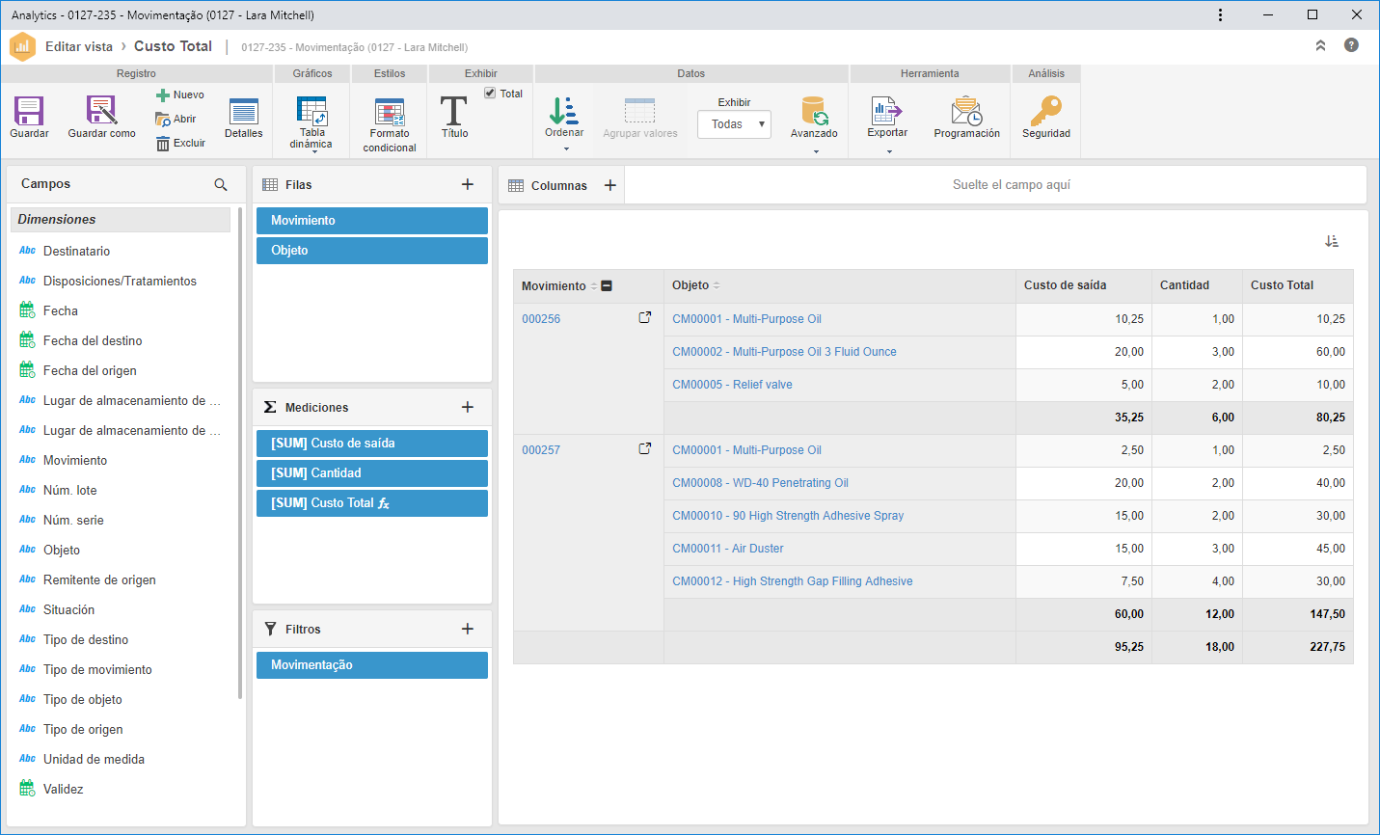Sort by the Objeto column header arrows
This screenshot has height=835, width=1380.
tap(717, 285)
